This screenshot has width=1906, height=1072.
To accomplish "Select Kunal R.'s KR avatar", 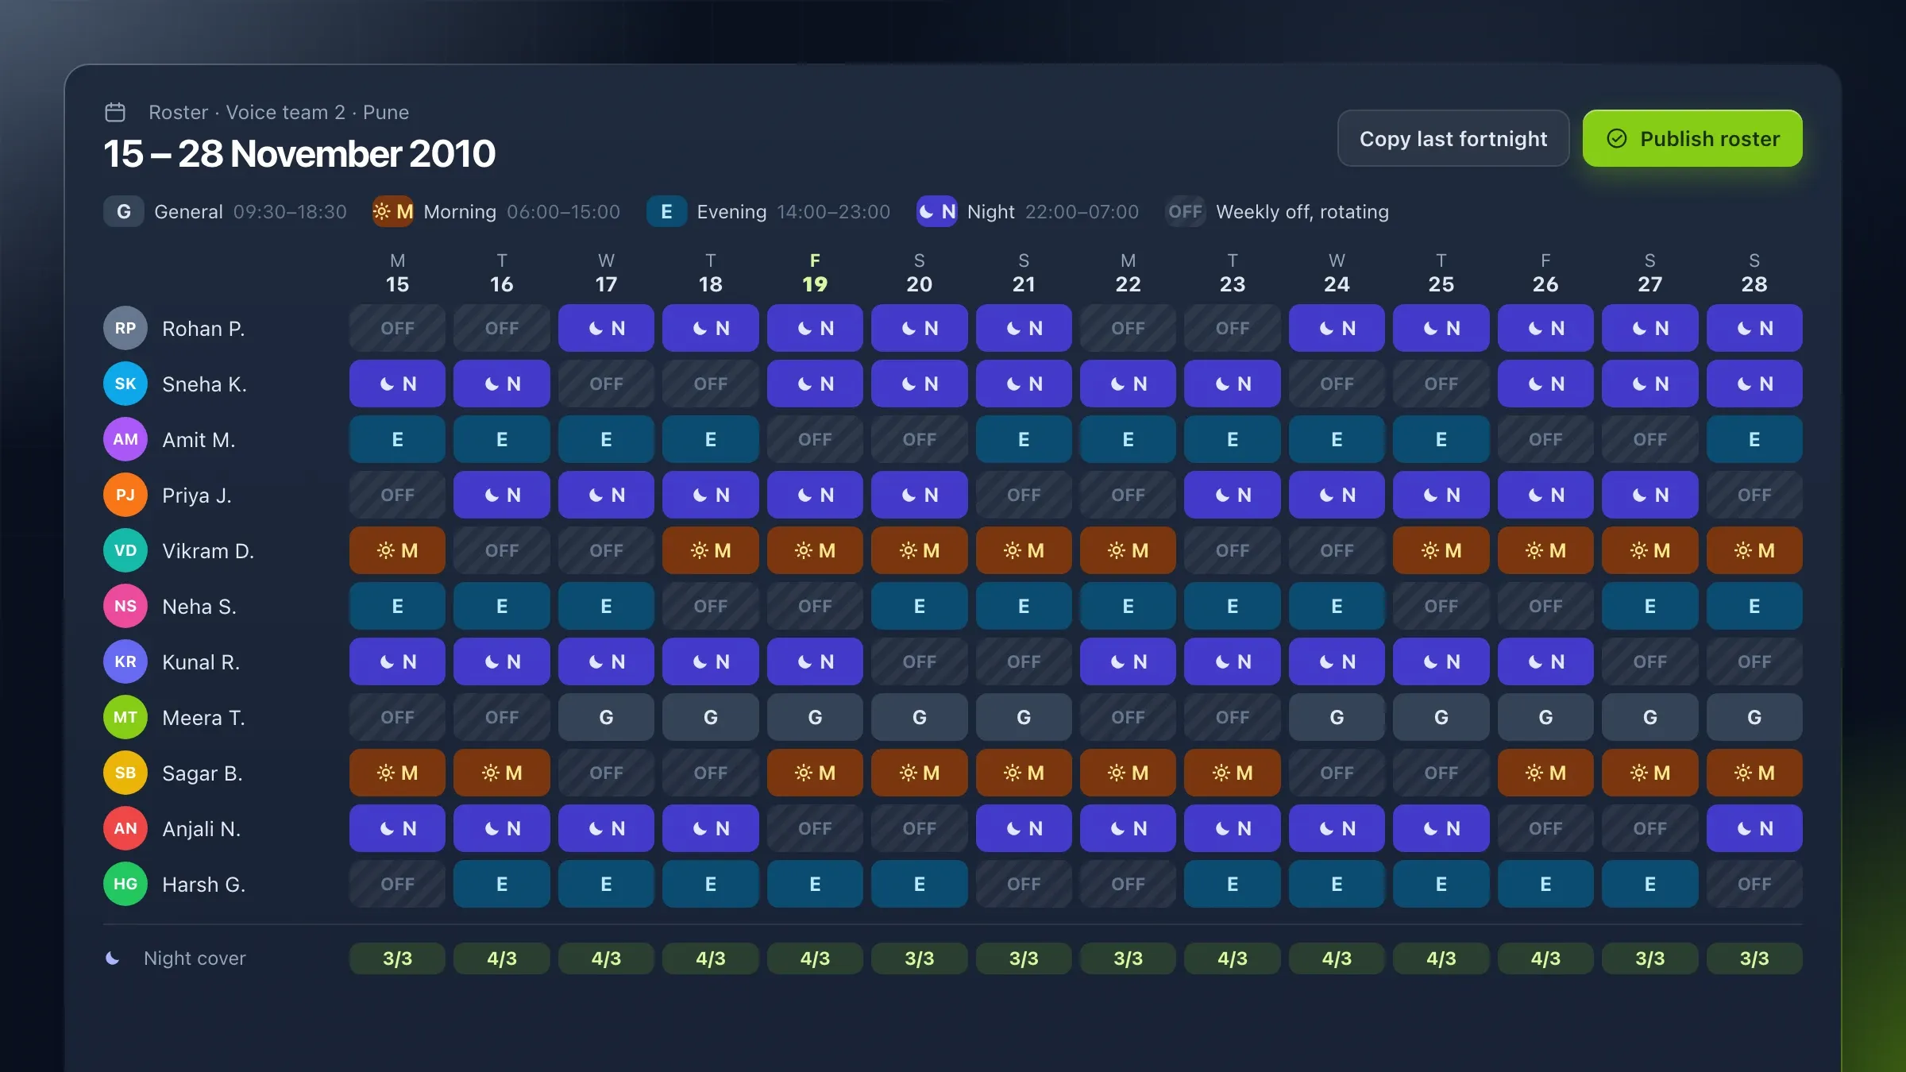I will pyautogui.click(x=125, y=661).
